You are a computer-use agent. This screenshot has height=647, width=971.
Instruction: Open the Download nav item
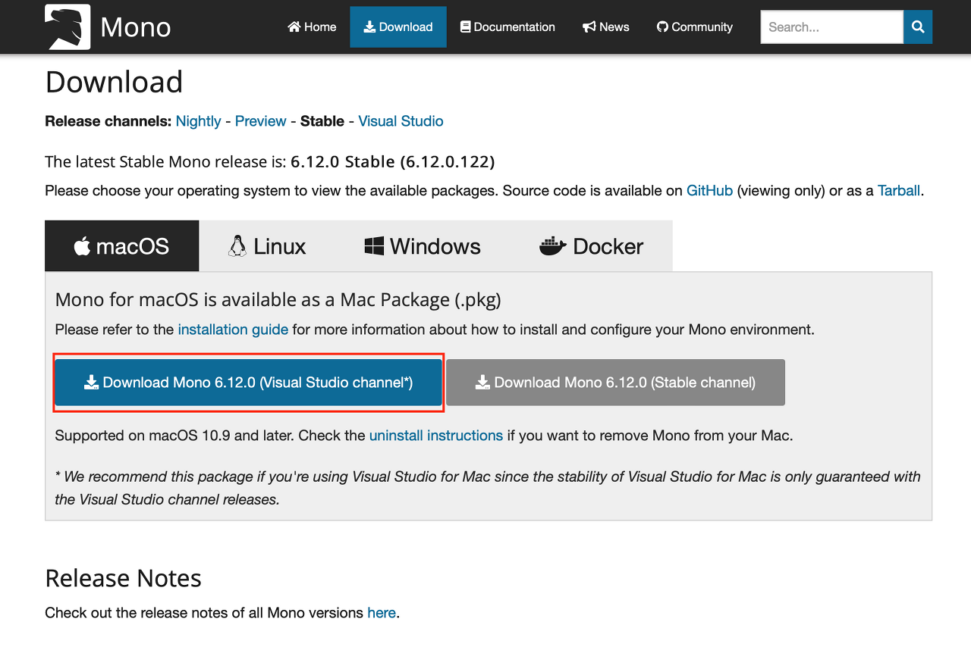[398, 27]
